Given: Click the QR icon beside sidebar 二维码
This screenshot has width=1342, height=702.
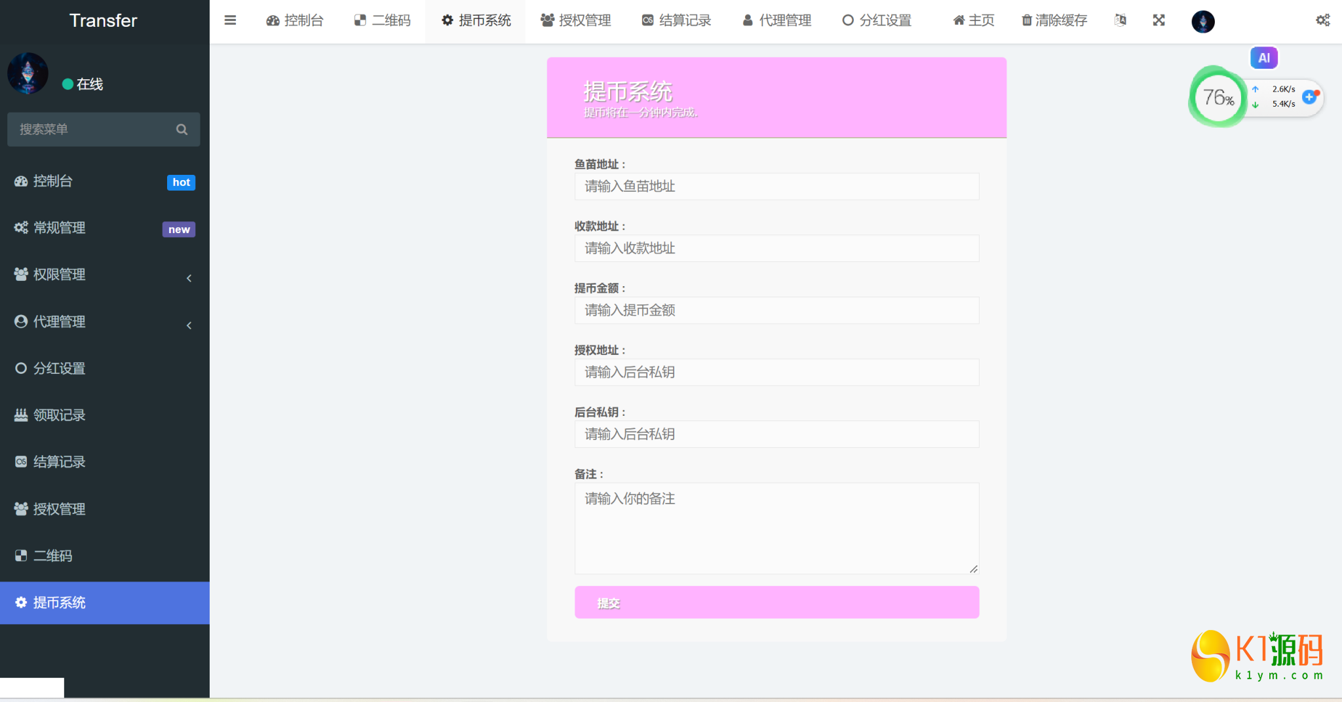Looking at the screenshot, I should click(21, 555).
